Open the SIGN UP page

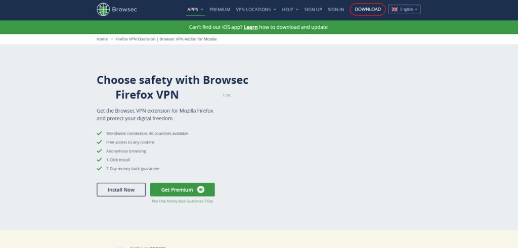point(313,9)
